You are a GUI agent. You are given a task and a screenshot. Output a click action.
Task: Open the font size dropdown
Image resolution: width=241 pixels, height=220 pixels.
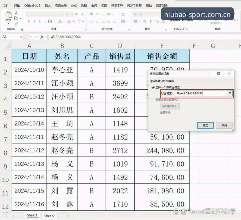[x=72, y=14]
